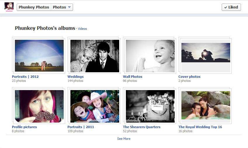248x148 pixels.
Task: Click the '52 photos' count text
Action: tap(130, 131)
